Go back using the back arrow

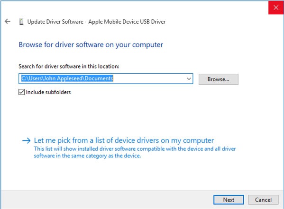pos(8,21)
